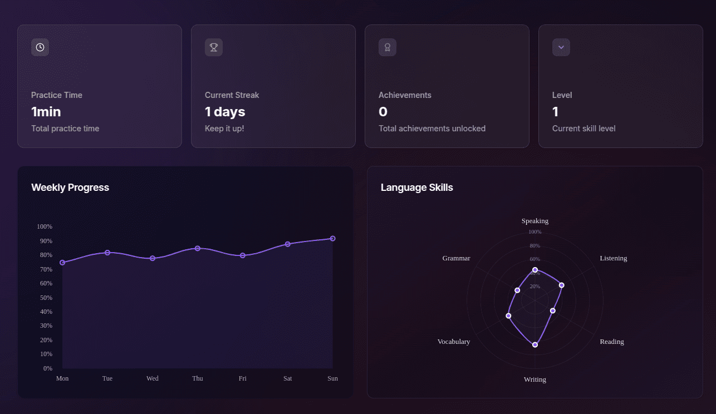Click the Keep it up! streak message
This screenshot has width=716, height=414.
[x=225, y=128]
